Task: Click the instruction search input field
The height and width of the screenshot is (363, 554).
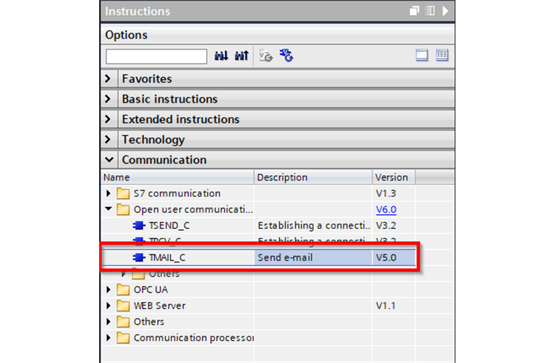Action: (156, 57)
